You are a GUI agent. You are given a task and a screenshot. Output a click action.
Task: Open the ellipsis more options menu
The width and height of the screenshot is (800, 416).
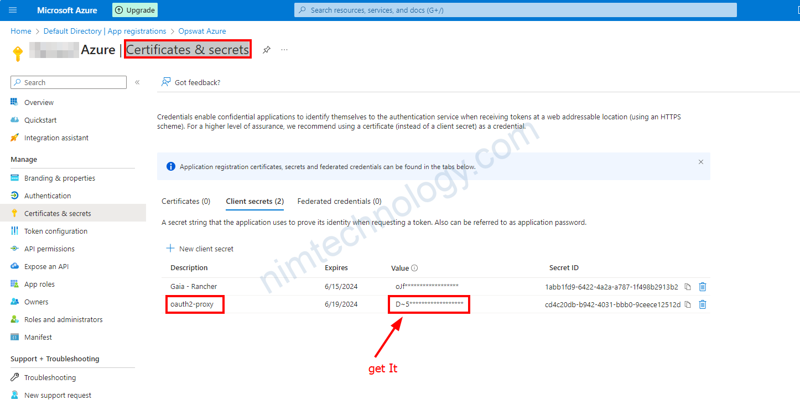click(284, 50)
